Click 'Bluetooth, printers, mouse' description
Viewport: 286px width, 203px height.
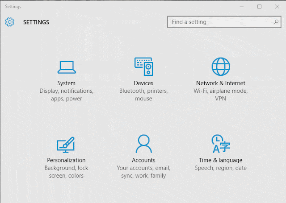tap(143, 95)
